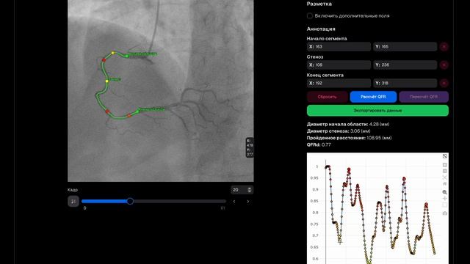The width and height of the screenshot is (470, 264).
Task: Click the «Диаметр стеноза» value line
Action: point(339,131)
